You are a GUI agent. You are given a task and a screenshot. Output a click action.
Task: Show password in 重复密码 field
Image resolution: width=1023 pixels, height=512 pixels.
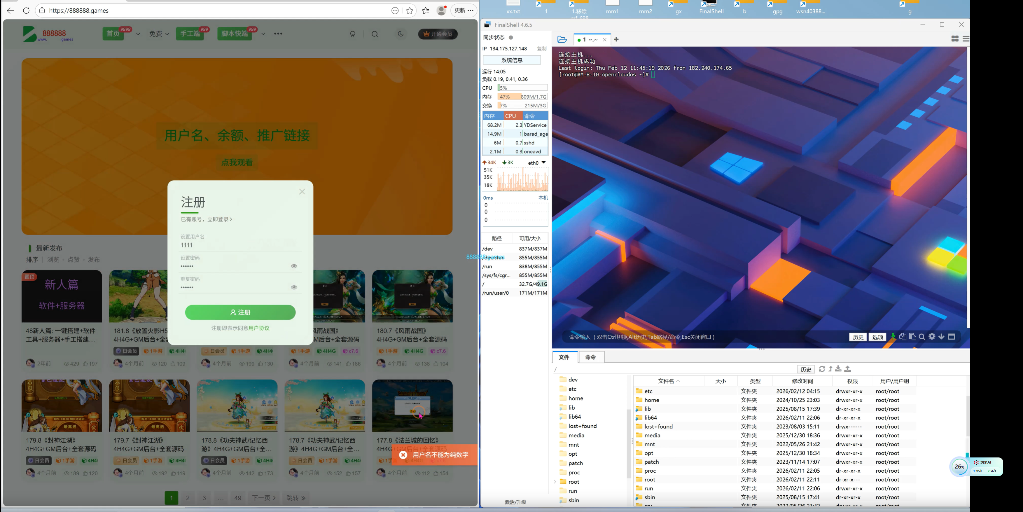point(294,287)
